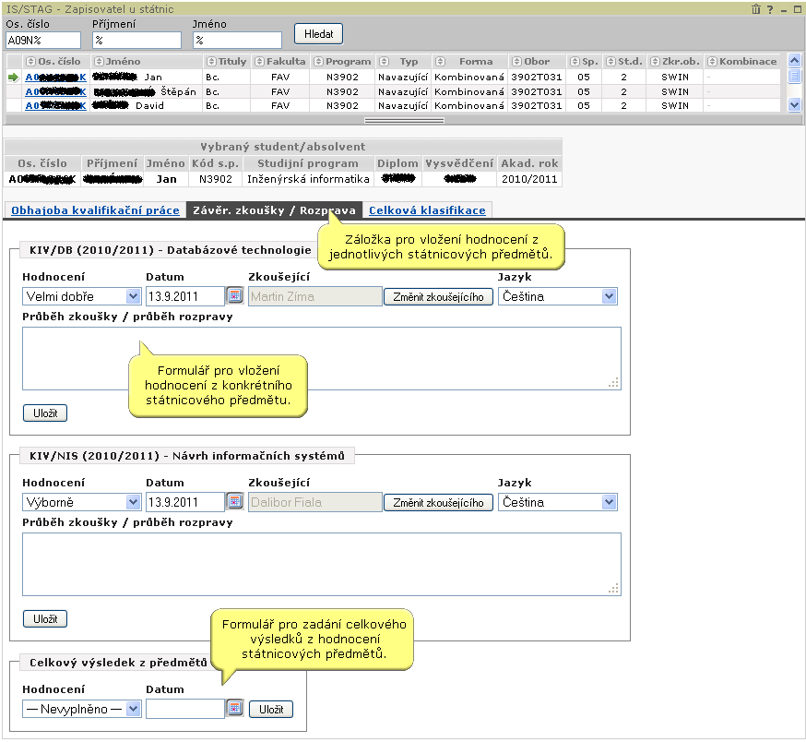Click the trash icon in the title bar
Viewport: 806px width, 742px height.
tap(755, 9)
